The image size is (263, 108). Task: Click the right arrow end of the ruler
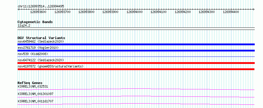254,9
